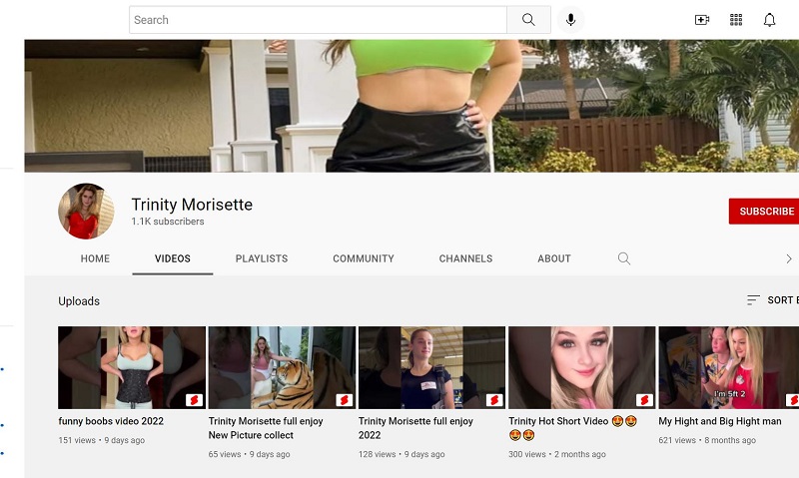Image resolution: width=799 pixels, height=478 pixels.
Task: Click '300 views • 2 months ago' text
Action: [557, 454]
